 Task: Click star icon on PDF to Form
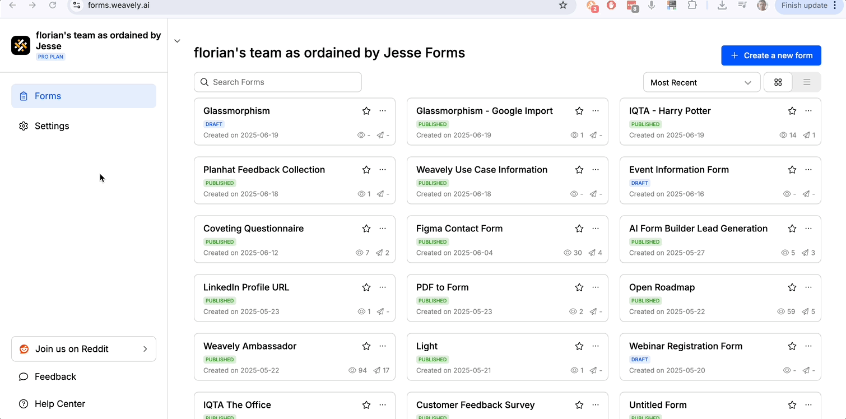pyautogui.click(x=579, y=287)
